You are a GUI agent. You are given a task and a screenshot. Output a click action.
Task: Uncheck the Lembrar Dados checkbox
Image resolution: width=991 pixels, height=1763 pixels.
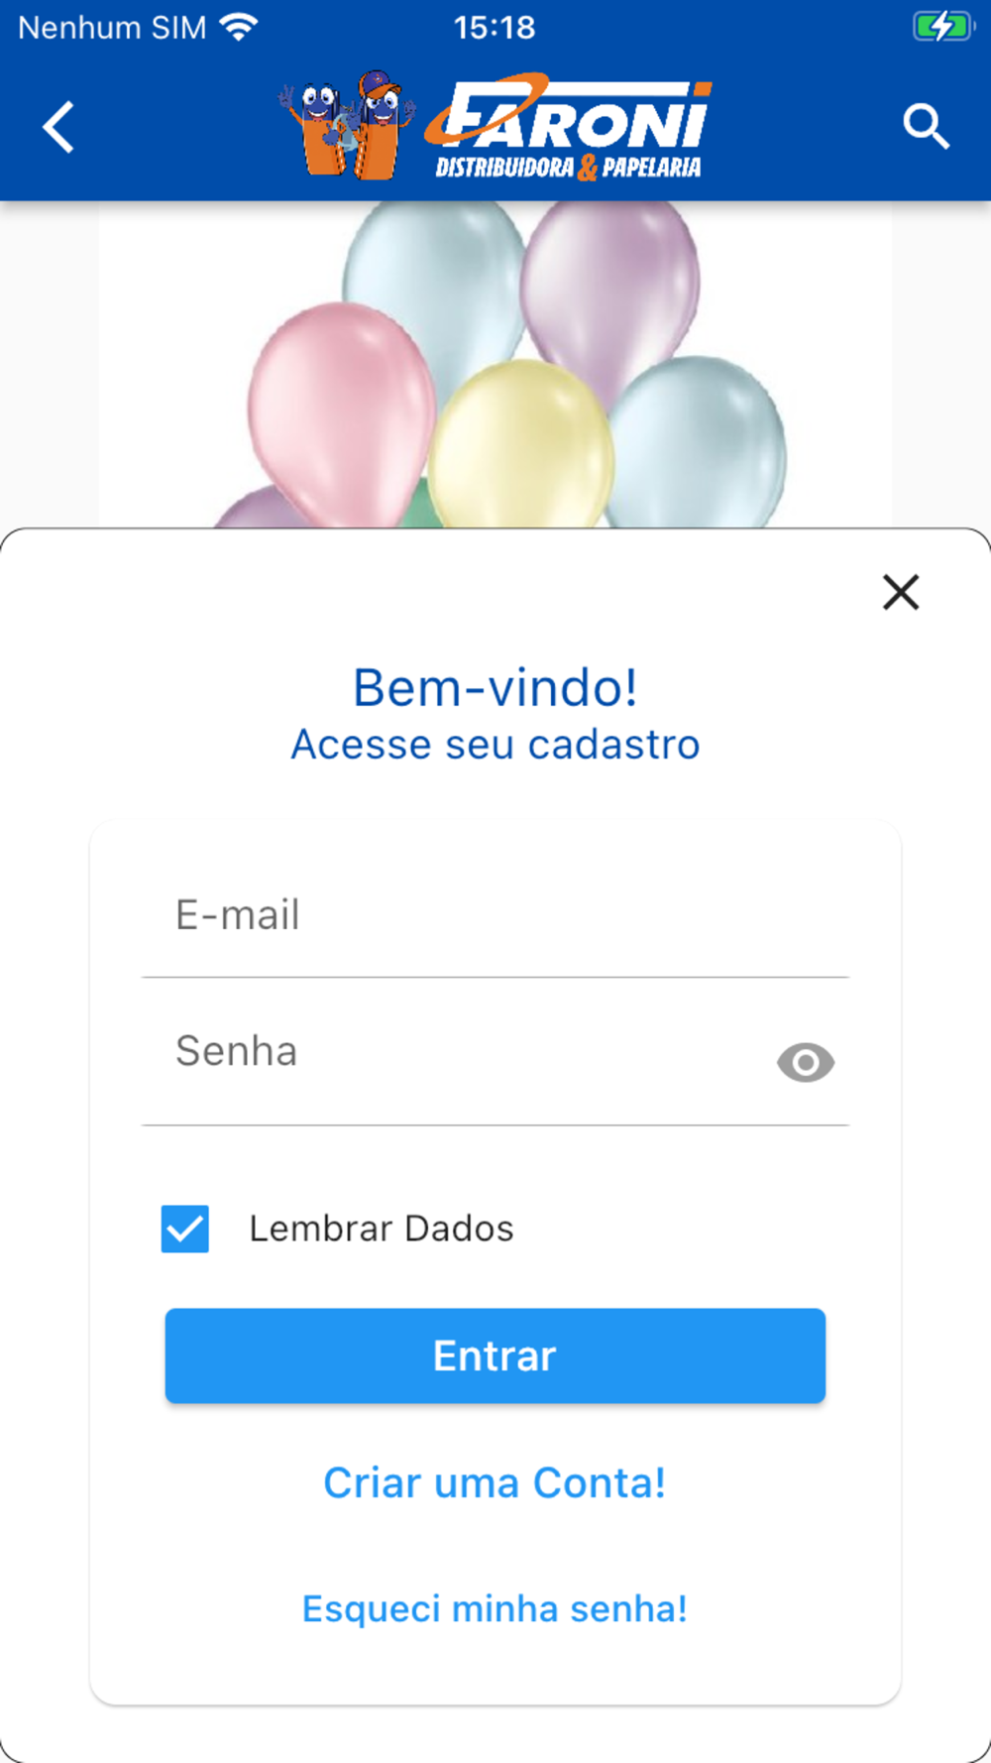185,1229
